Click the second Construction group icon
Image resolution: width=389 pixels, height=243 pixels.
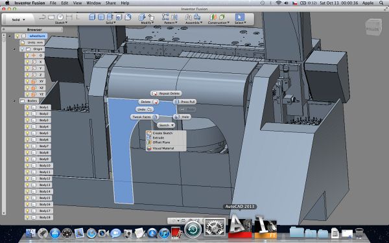222,17
